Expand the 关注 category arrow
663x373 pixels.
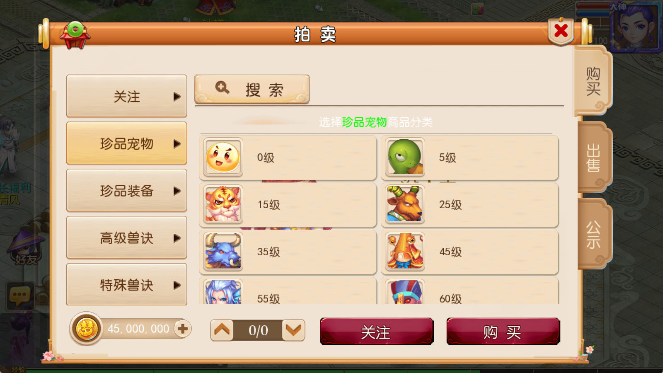click(x=177, y=97)
